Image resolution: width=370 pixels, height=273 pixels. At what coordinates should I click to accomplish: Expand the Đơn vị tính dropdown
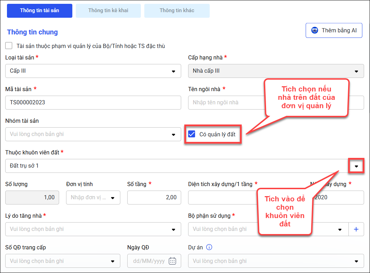pyautogui.click(x=113, y=198)
